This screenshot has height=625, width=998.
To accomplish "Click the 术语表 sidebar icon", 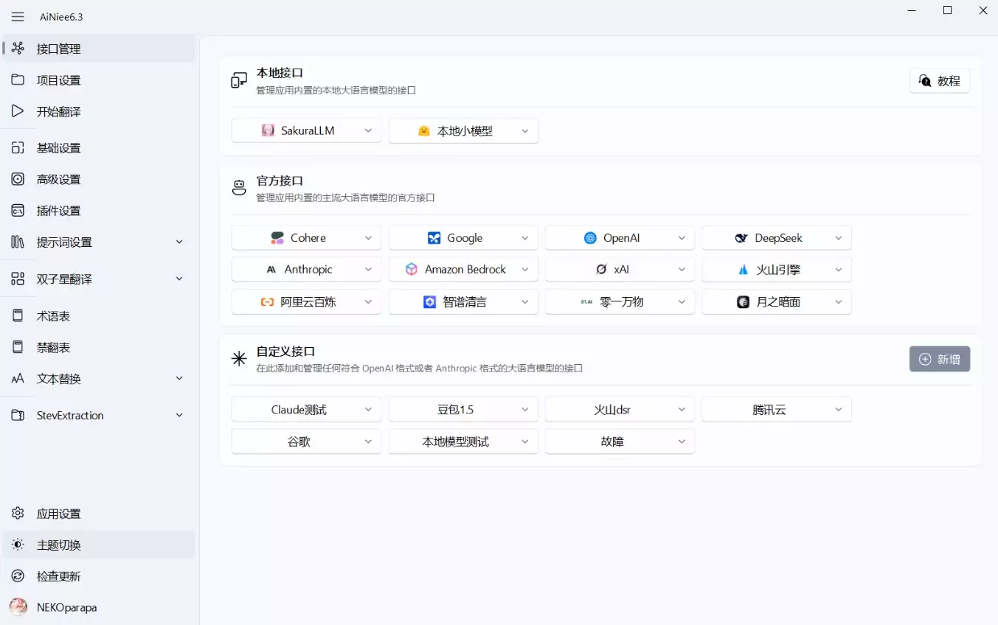I will click(18, 316).
